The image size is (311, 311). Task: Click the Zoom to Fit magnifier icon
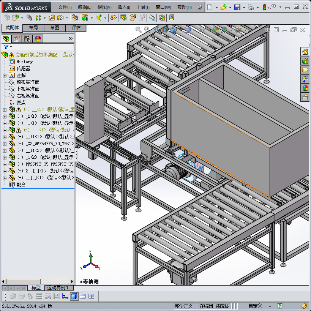139,29
